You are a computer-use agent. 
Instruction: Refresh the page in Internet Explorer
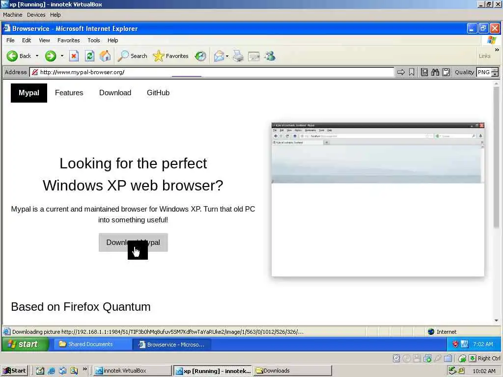pyautogui.click(x=89, y=56)
